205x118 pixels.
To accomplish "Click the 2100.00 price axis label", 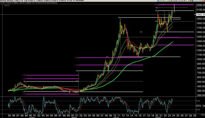I will click(x=200, y=10).
